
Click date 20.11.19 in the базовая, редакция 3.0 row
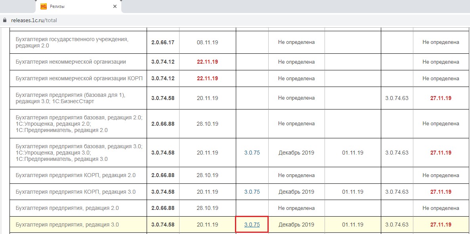[x=207, y=153]
